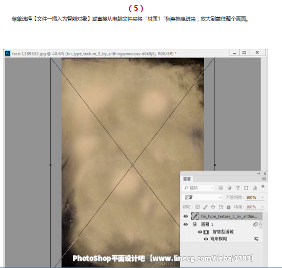Hide the tin_type_texture layer

186,216
